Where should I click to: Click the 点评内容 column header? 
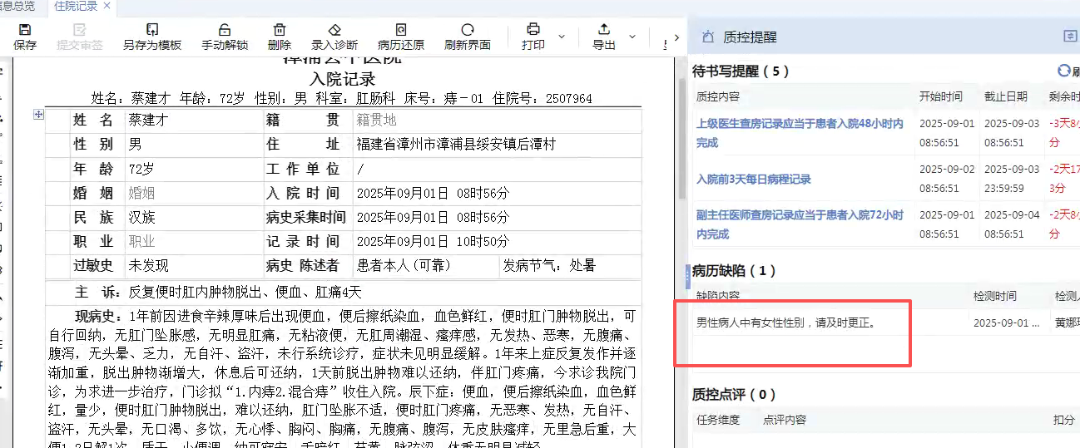(785, 420)
